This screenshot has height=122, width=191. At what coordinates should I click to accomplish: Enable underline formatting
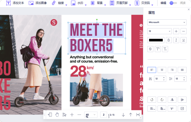click(x=183, y=40)
